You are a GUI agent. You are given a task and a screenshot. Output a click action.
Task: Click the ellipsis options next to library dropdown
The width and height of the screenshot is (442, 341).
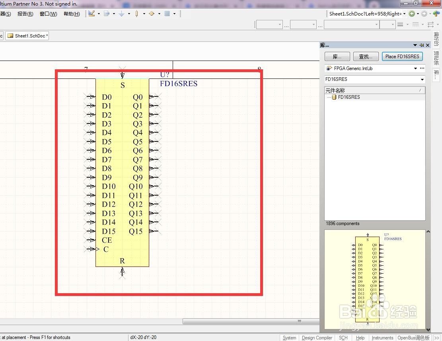[x=422, y=68]
